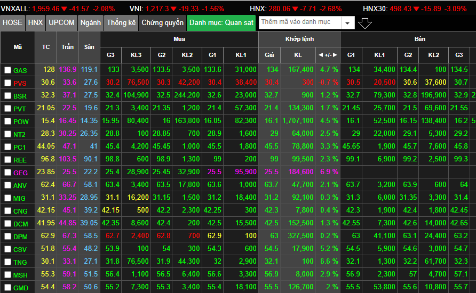Click REE reference price 96.8
The height and width of the screenshot is (293, 476).
click(x=47, y=159)
